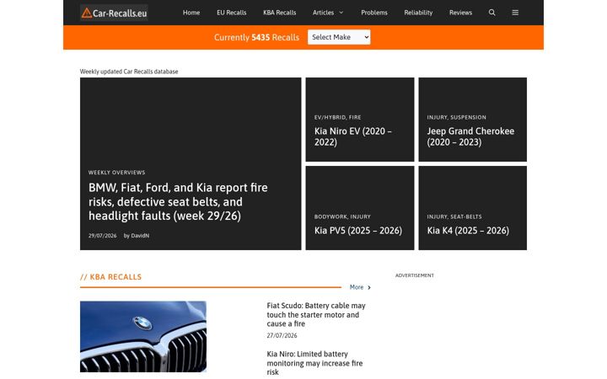Open the Kia PV5 (2025 – 2026) recall
This screenshot has height=379, width=607.
[358, 231]
